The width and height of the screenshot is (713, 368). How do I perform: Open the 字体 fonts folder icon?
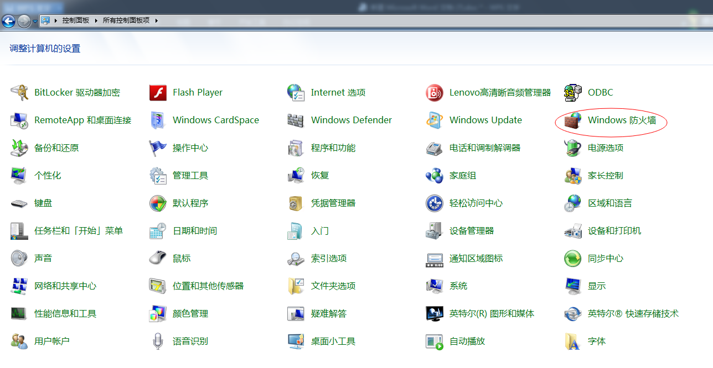[x=572, y=341]
